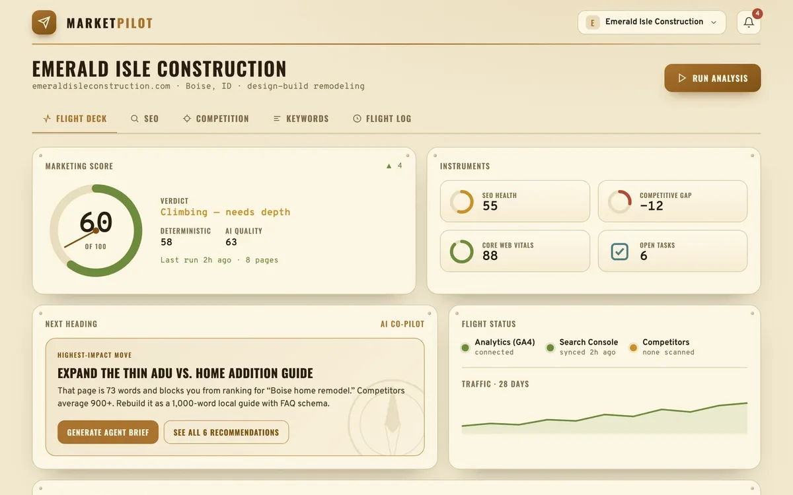Viewport: 793px width, 495px height.
Task: Click the play icon in Run Analysis
Action: tap(683, 78)
